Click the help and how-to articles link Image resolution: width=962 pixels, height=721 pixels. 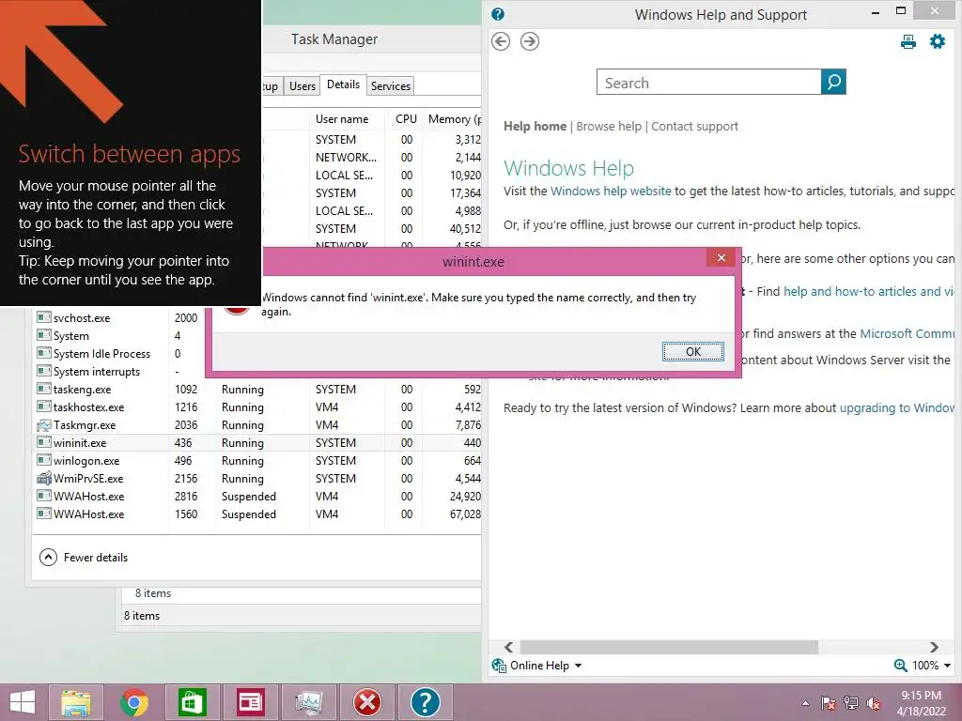click(x=869, y=292)
